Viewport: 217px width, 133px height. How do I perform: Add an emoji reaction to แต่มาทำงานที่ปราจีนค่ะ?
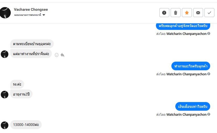[56, 55]
